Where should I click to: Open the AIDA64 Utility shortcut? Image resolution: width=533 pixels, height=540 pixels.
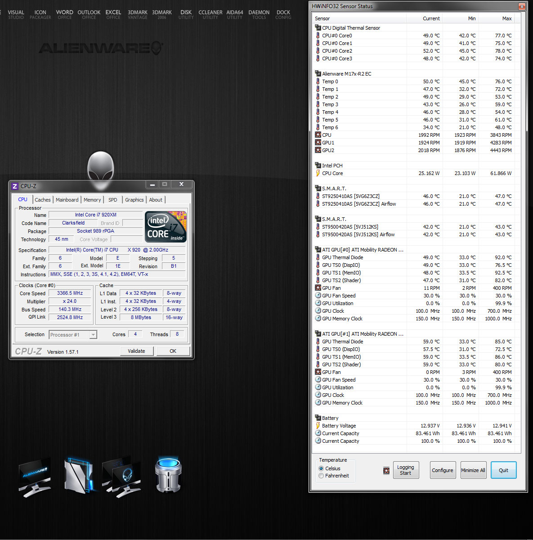pyautogui.click(x=235, y=15)
